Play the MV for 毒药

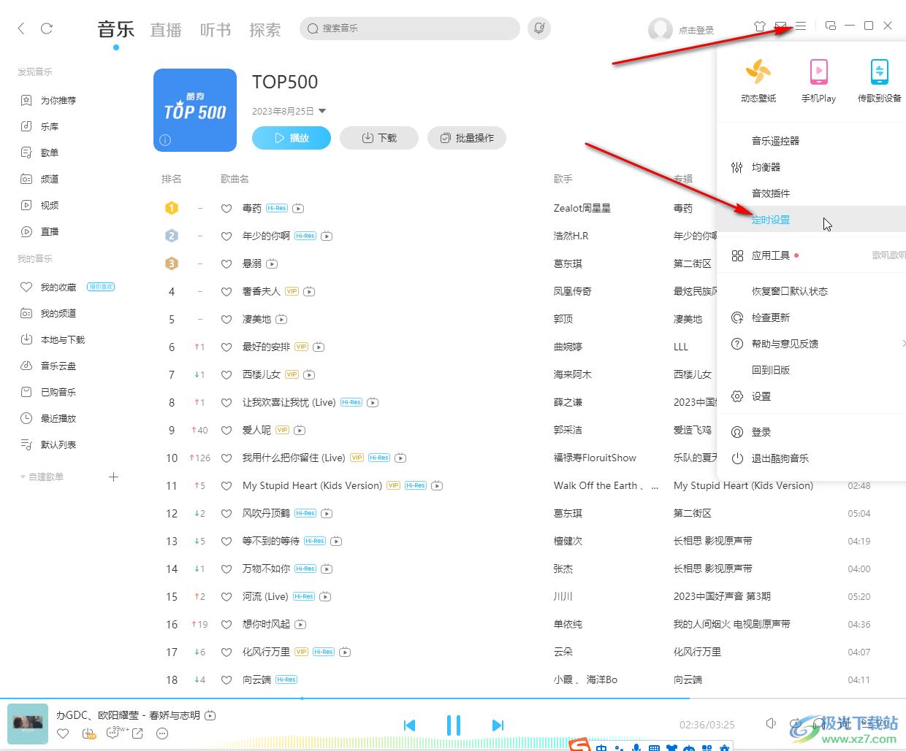(x=298, y=209)
